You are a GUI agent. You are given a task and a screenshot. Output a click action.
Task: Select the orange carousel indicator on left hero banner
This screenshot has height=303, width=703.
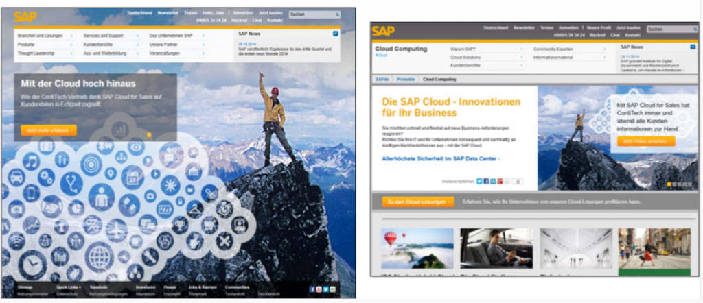coord(149,135)
